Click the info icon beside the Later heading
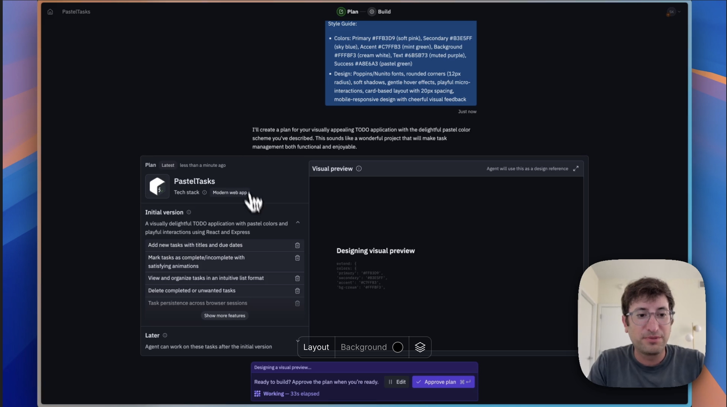Screen dimensions: 727x407 click(165, 335)
